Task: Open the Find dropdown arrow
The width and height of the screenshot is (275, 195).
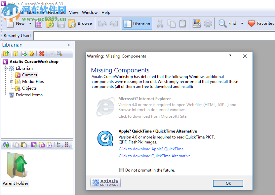Action: (242, 23)
